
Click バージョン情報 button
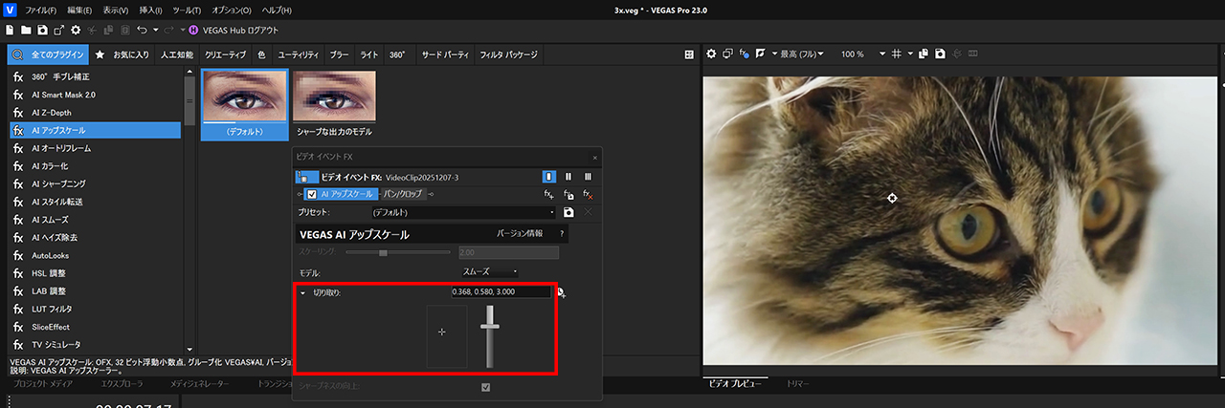coord(520,233)
